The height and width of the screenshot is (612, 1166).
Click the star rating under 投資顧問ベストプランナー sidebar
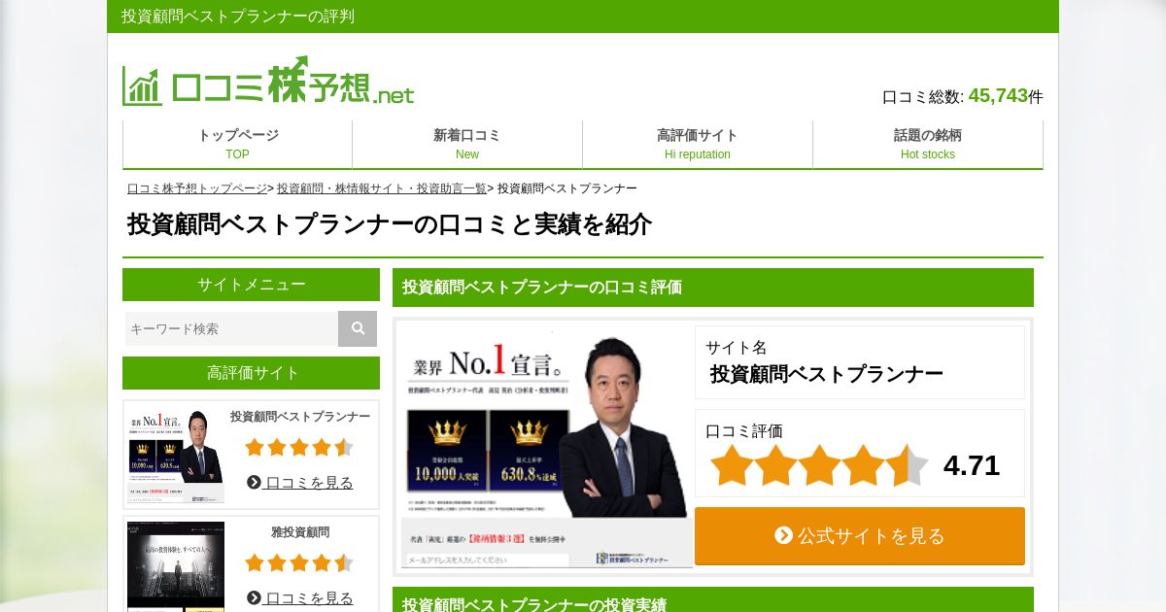point(299,447)
